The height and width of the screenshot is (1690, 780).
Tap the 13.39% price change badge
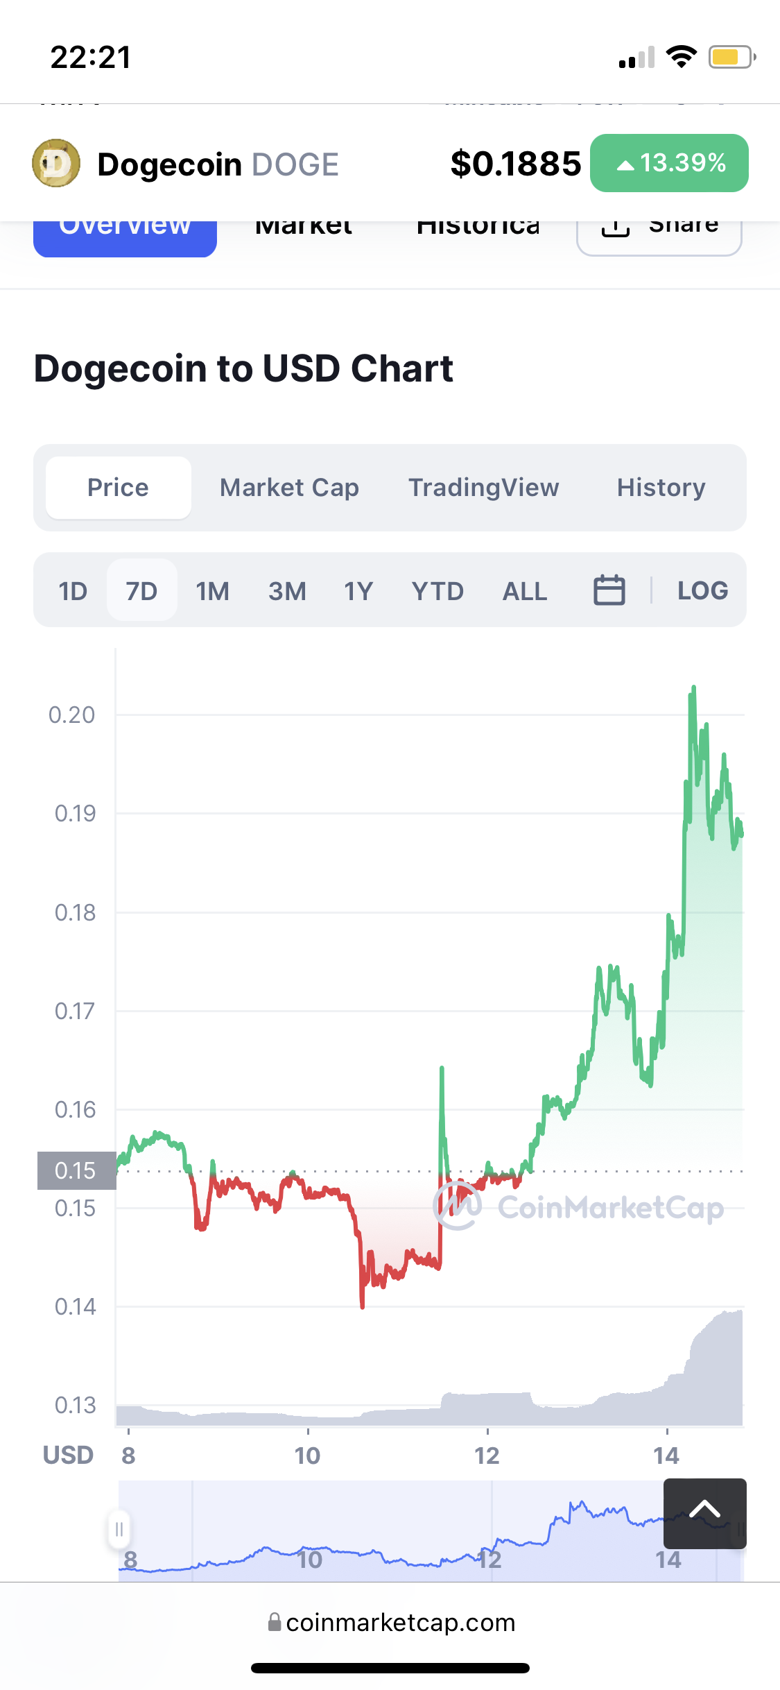tap(669, 163)
